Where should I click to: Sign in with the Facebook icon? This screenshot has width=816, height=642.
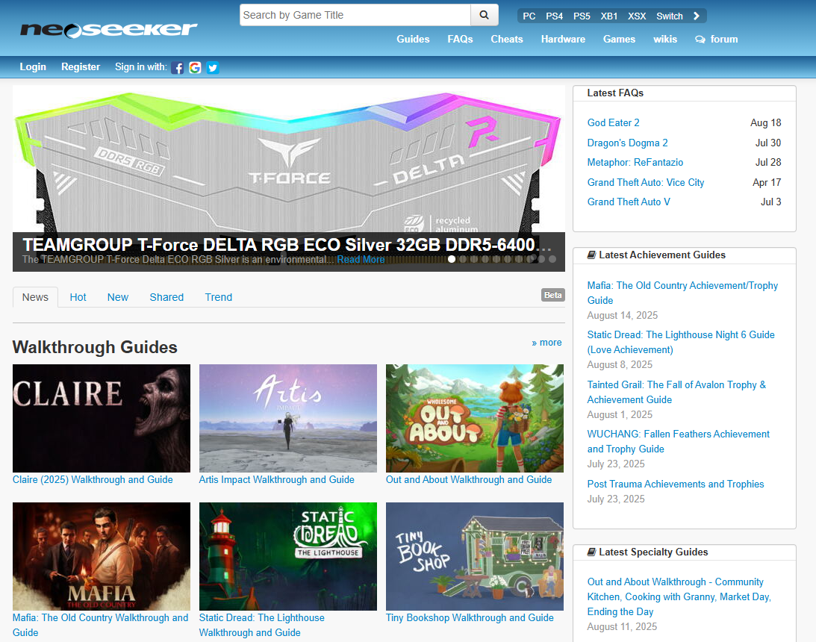(x=178, y=68)
